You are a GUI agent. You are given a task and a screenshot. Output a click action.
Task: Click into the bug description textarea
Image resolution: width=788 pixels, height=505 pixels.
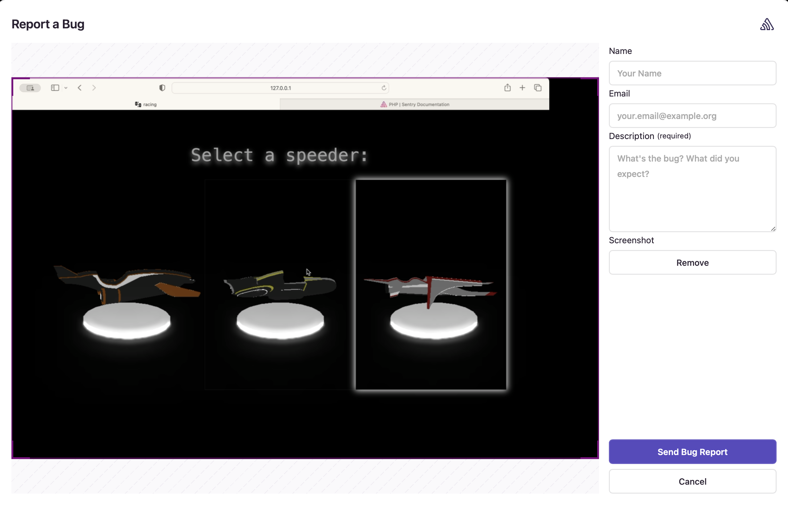pos(692,189)
